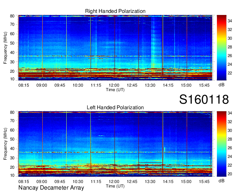Click the 60 MHz tick on right-handed plot
236x192 pixels.
click(12, 34)
